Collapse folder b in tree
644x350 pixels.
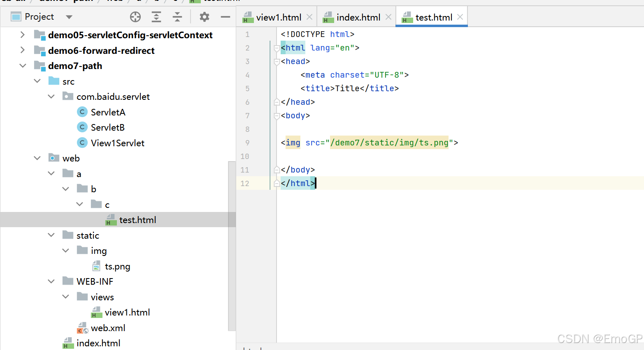click(x=66, y=189)
